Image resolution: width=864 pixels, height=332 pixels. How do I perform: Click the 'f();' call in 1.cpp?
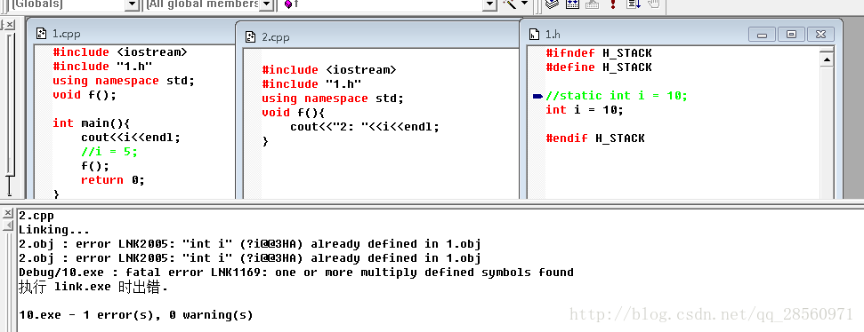click(95, 166)
